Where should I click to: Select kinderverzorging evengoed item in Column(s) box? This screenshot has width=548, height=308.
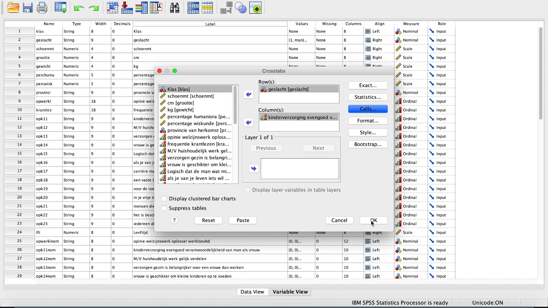[299, 117]
